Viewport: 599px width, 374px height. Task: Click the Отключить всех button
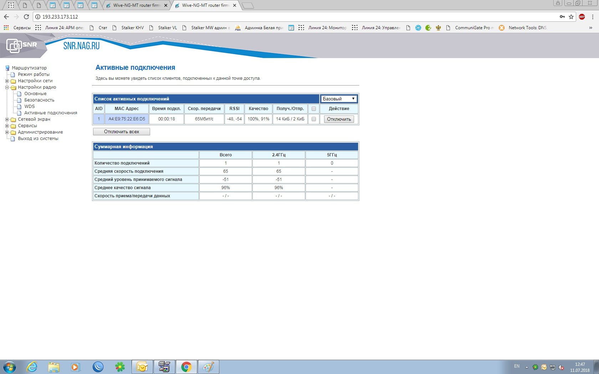[122, 132]
